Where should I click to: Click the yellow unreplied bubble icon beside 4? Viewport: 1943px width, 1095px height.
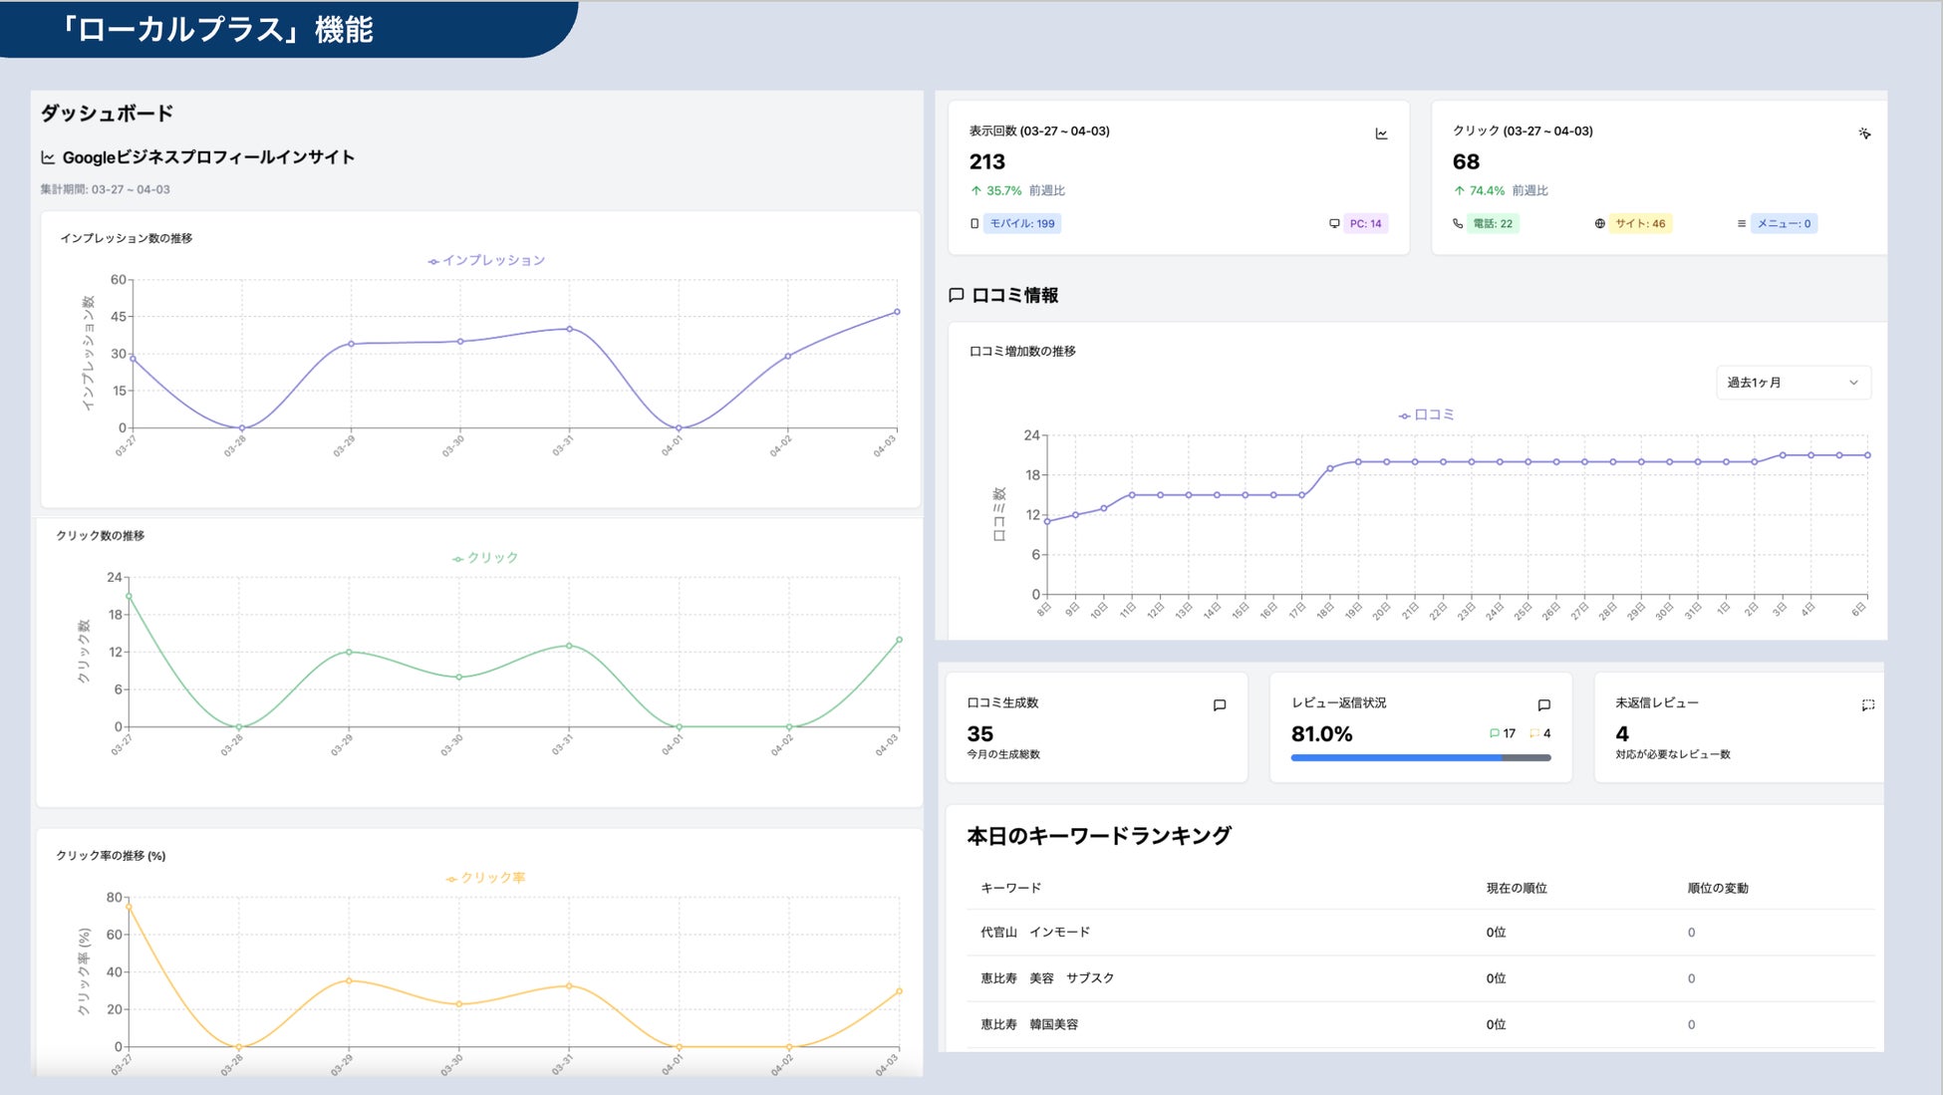1534,733
